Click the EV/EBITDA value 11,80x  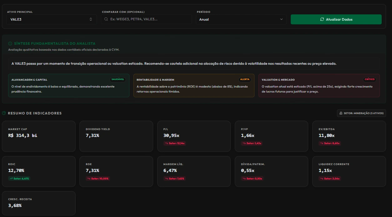(327, 135)
